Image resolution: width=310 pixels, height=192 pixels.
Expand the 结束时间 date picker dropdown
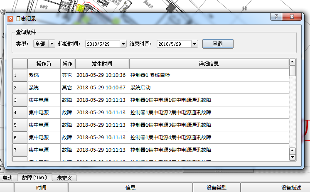tap(194, 44)
